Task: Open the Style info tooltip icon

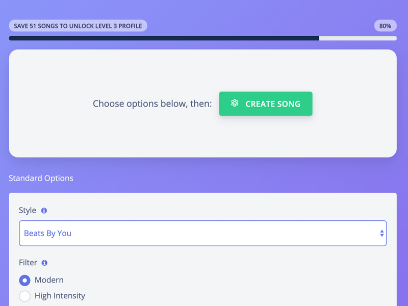Action: click(x=44, y=211)
